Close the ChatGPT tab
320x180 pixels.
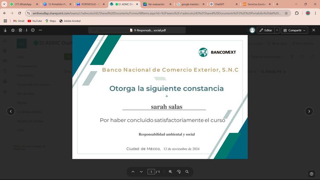(x=237, y=4)
